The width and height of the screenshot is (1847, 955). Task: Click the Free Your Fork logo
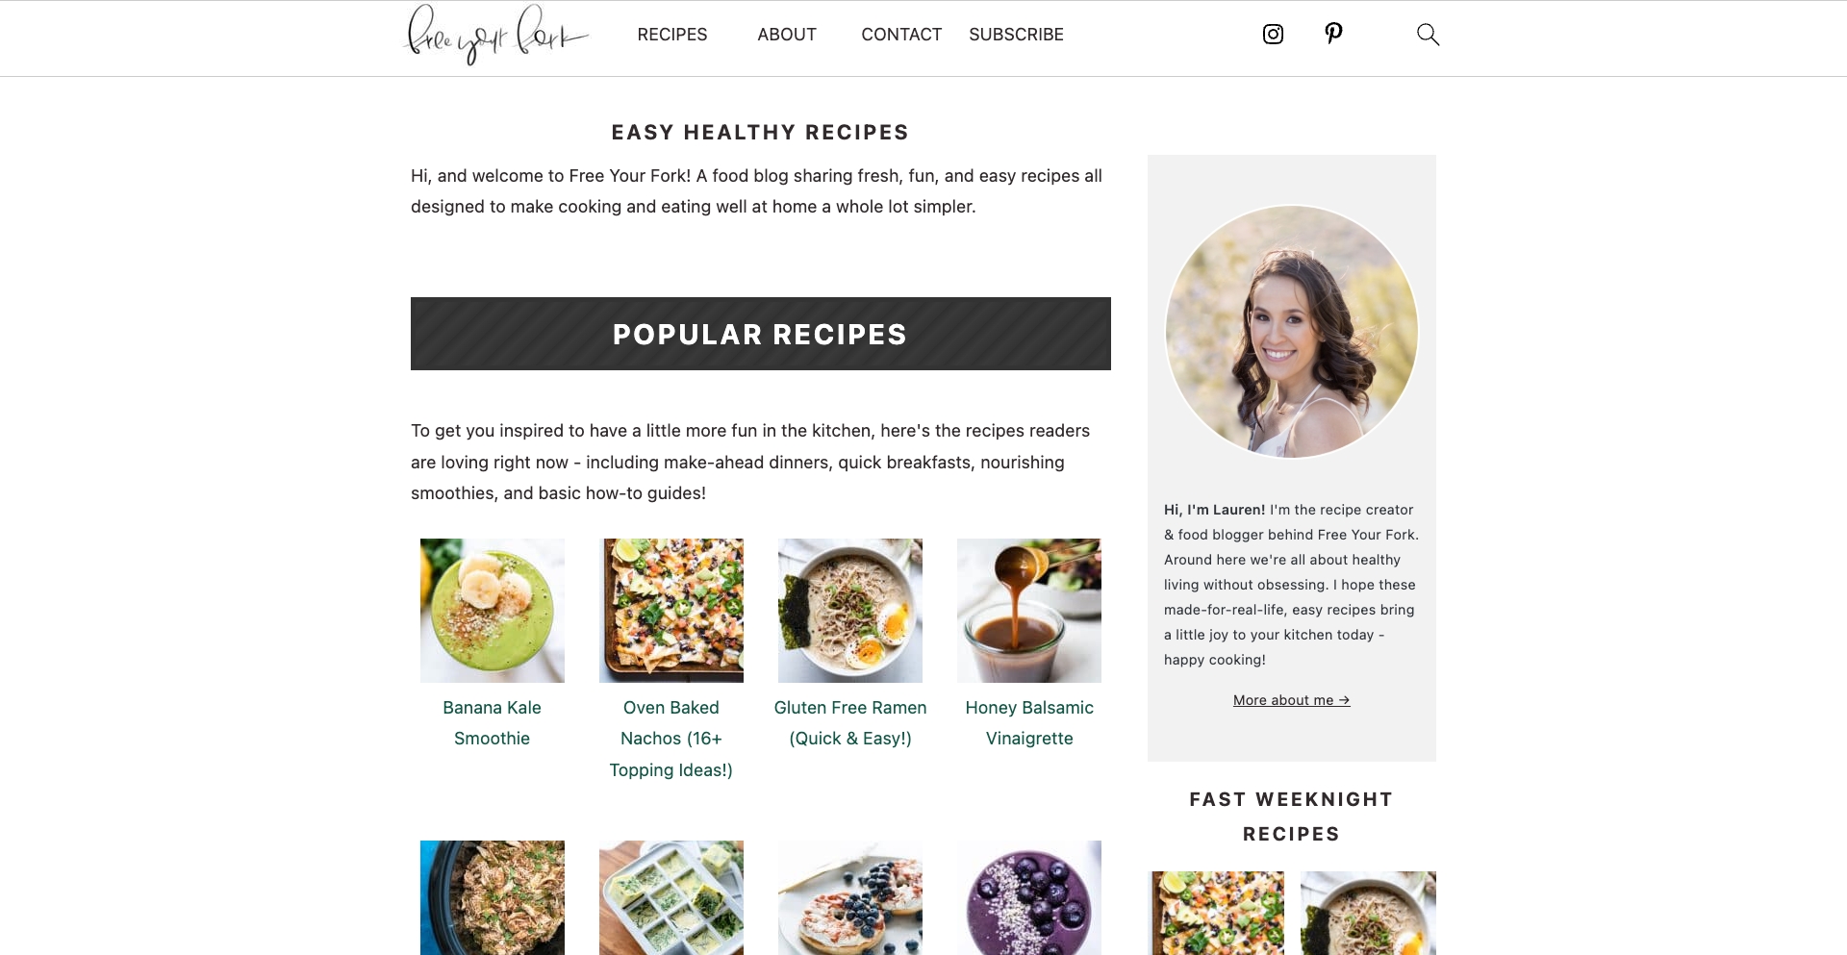(496, 35)
